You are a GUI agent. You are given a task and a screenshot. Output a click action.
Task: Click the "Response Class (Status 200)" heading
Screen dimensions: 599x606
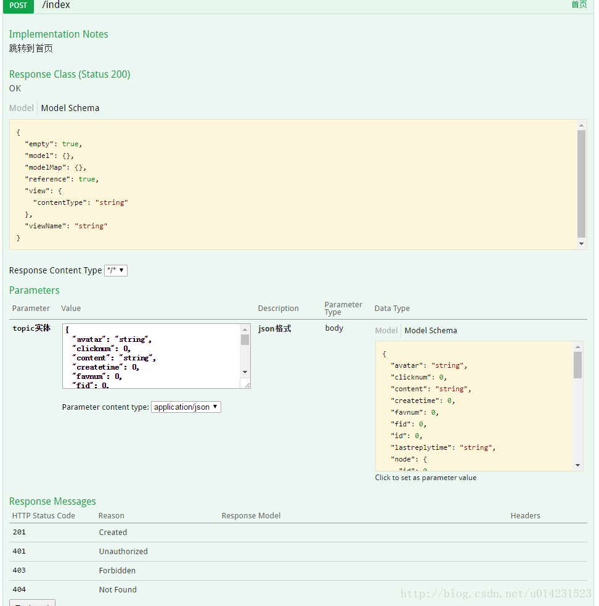70,74
